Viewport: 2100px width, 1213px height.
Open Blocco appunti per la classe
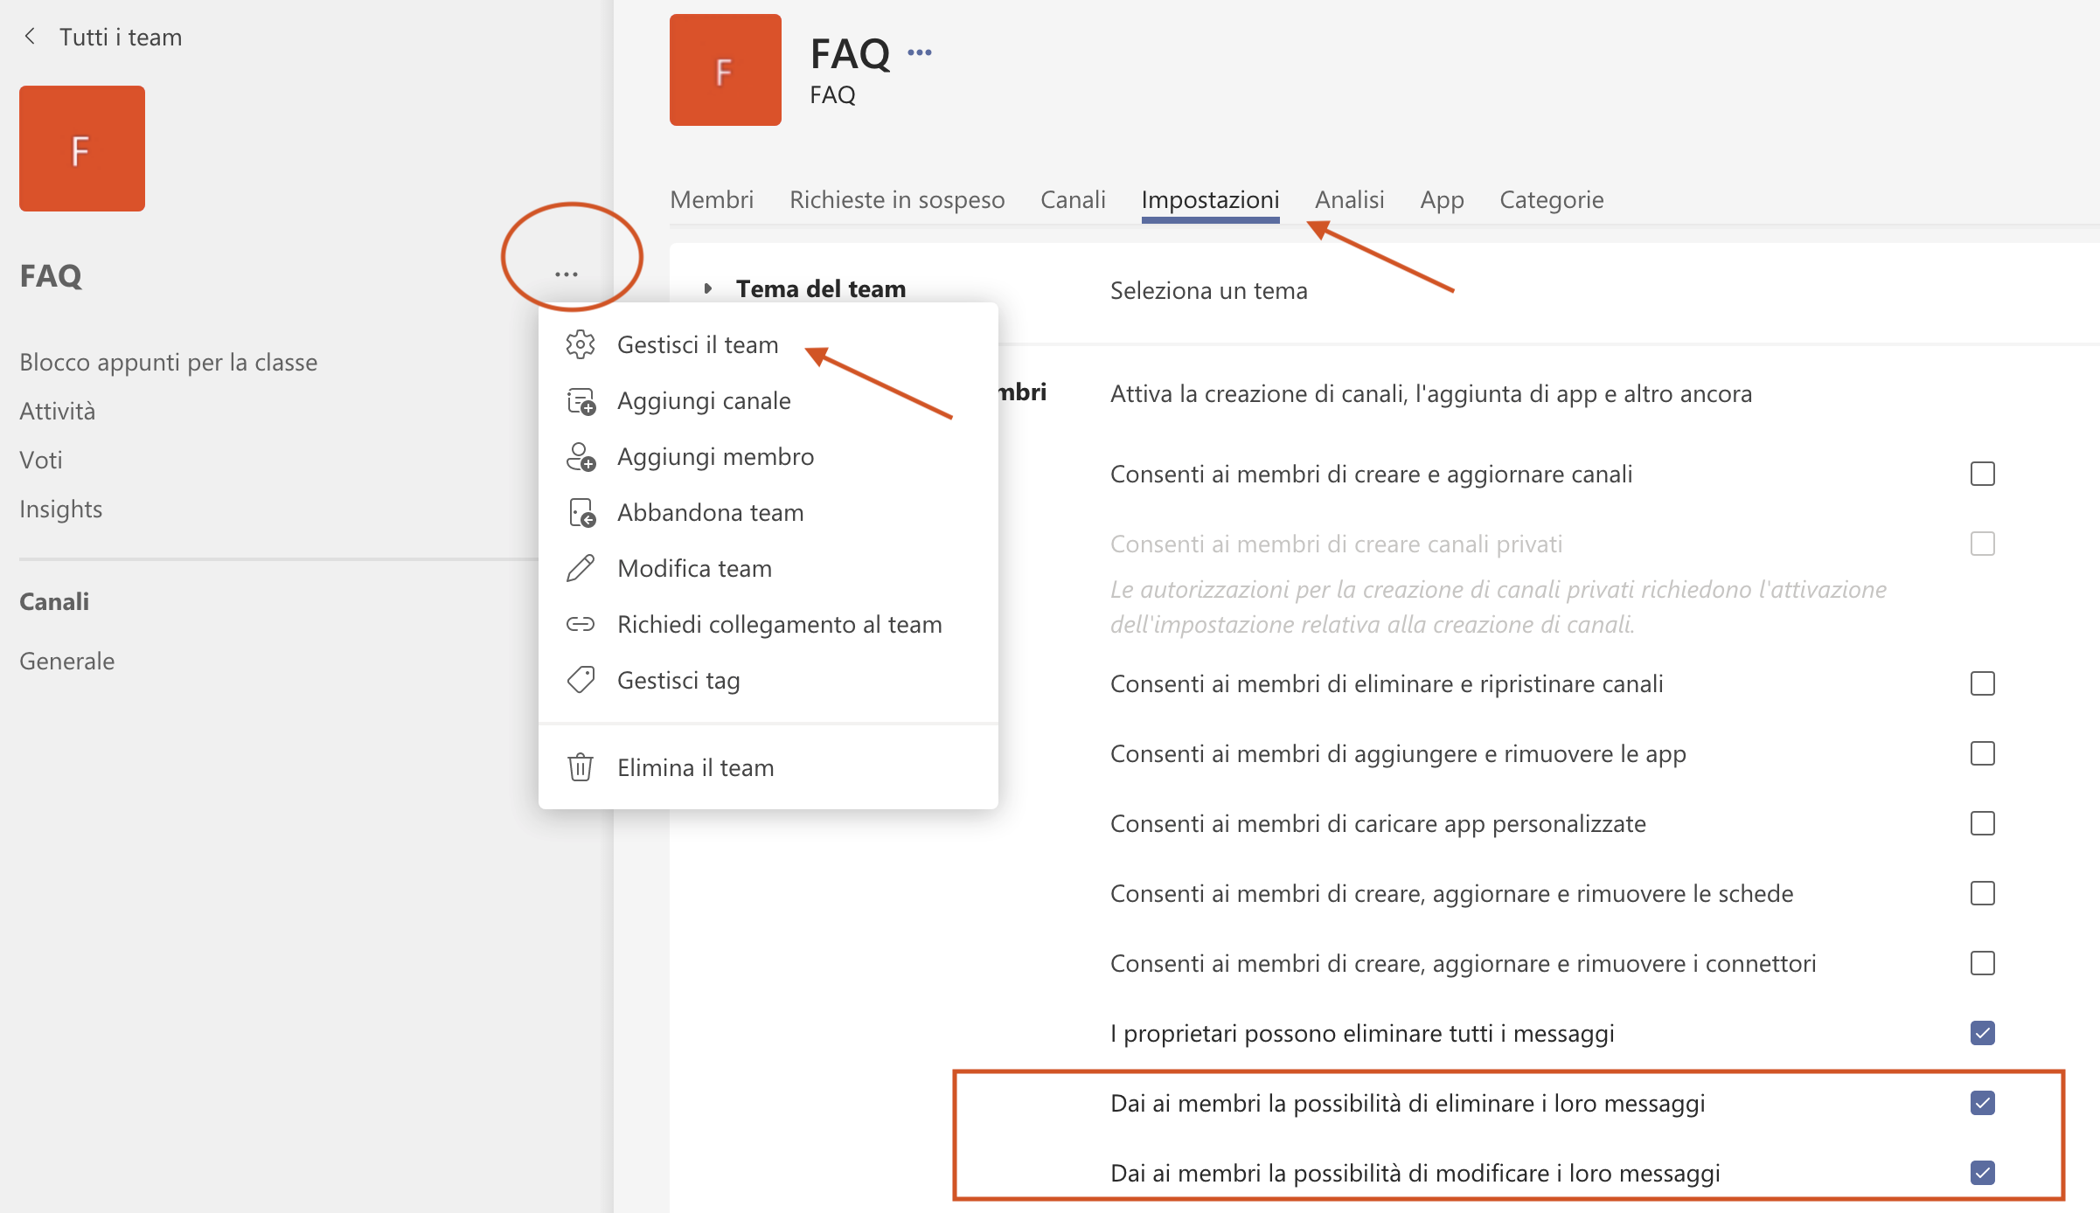coord(169,362)
